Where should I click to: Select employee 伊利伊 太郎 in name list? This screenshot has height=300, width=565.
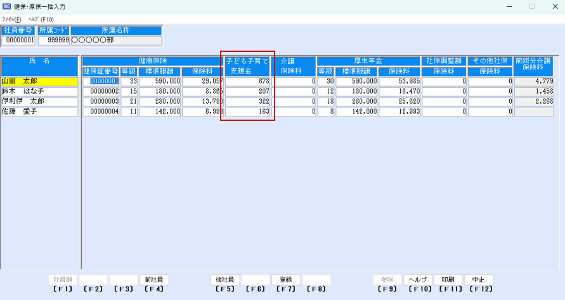39,102
